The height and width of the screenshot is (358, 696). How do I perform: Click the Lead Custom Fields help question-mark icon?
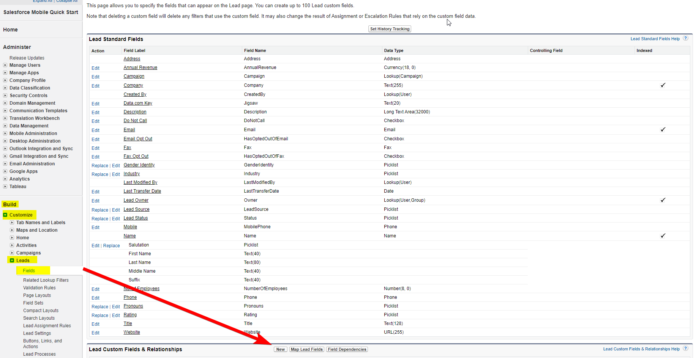[x=686, y=349]
